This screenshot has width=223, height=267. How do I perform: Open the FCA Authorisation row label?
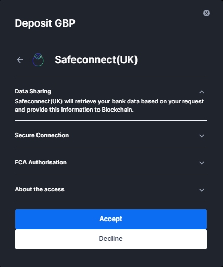coord(41,162)
